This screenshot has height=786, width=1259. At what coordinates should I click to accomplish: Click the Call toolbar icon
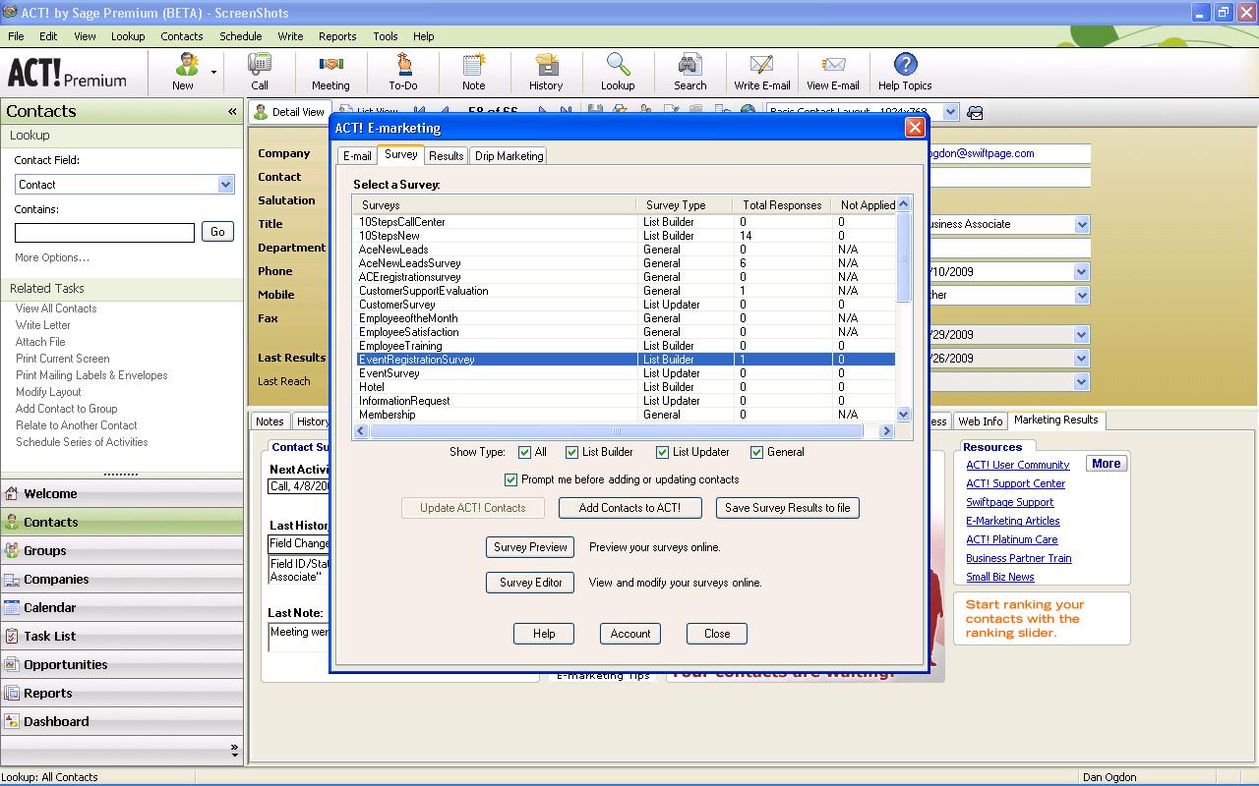(x=260, y=72)
